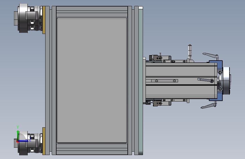Select the top-left wheel assembly
This screenshot has width=245, height=159.
click(x=28, y=18)
